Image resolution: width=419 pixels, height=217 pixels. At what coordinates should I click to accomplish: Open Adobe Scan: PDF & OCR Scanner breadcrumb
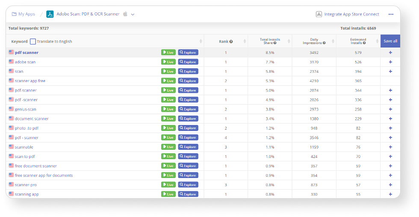(88, 14)
